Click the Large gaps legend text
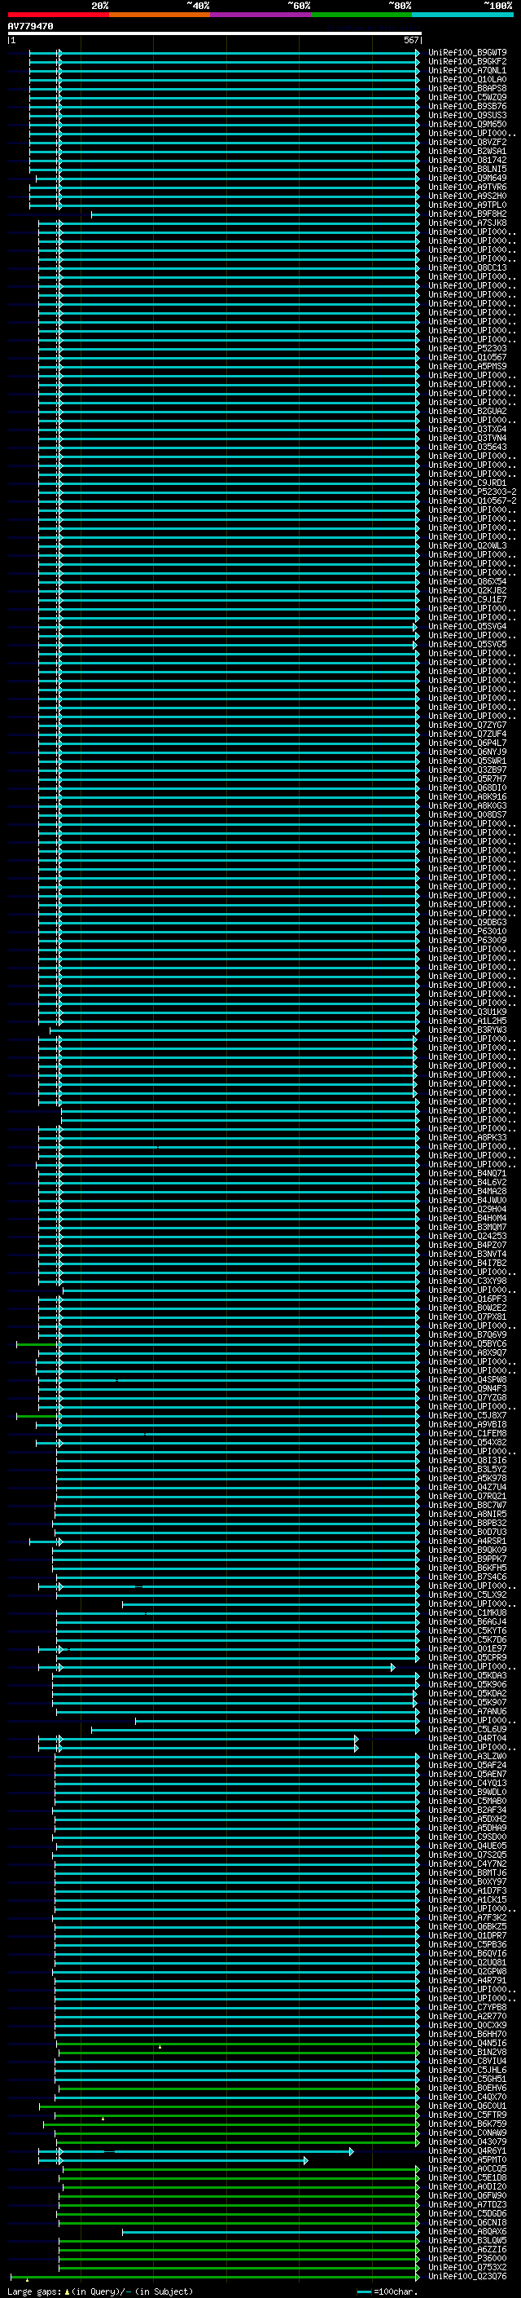The width and height of the screenshot is (521, 2298). (100, 2291)
